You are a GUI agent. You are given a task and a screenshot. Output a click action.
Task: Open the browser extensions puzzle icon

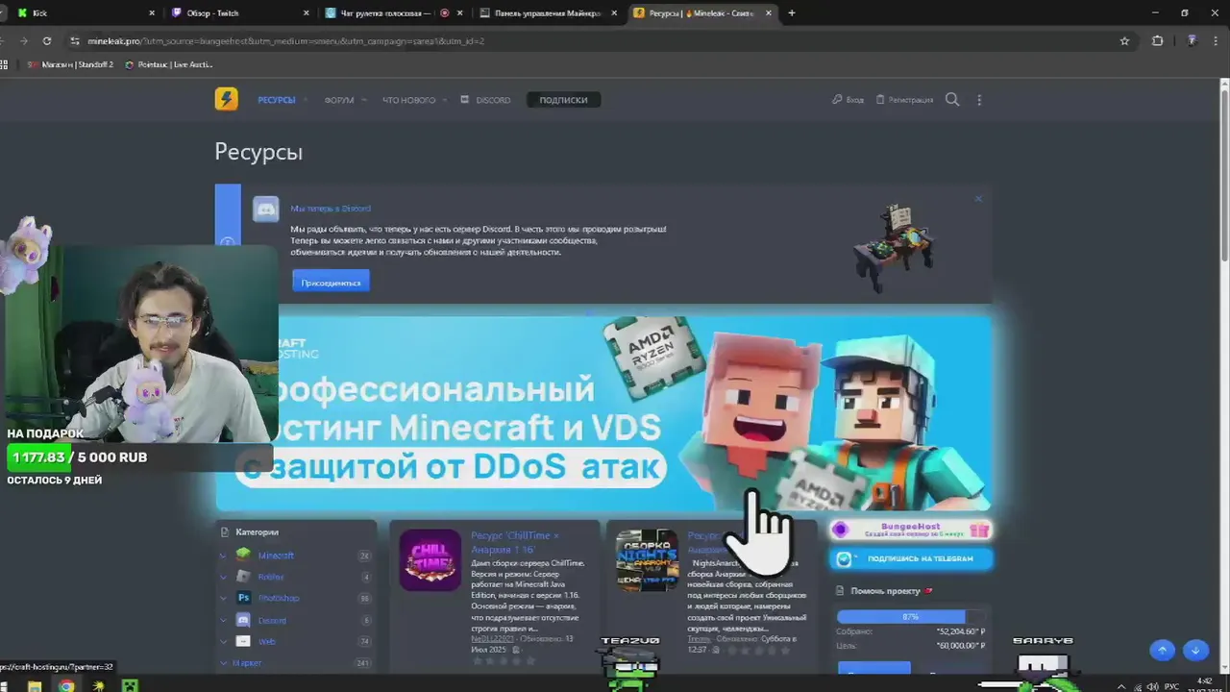coord(1157,41)
